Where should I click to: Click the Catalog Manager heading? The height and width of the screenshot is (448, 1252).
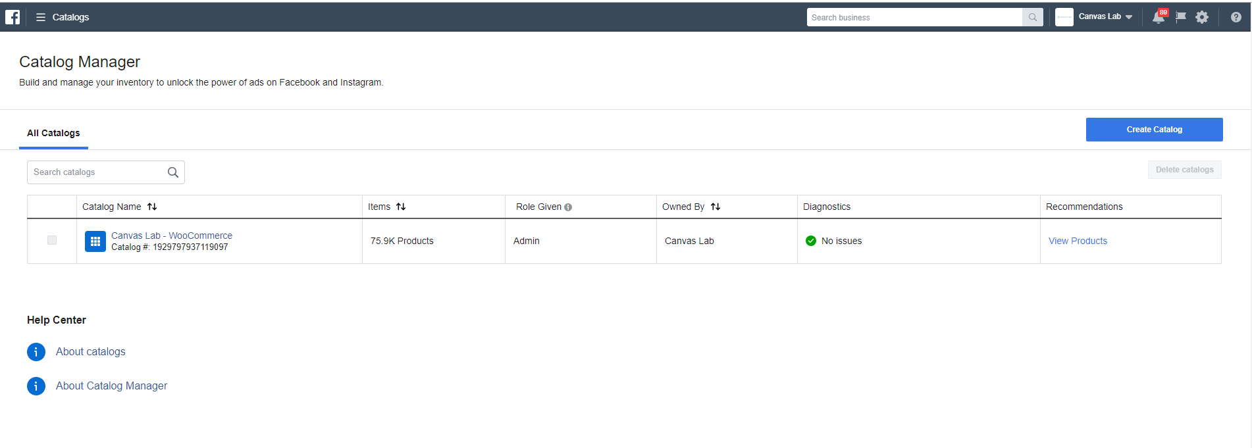(x=80, y=62)
